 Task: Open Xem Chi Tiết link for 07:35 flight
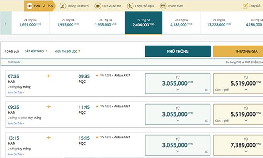(x=16, y=92)
